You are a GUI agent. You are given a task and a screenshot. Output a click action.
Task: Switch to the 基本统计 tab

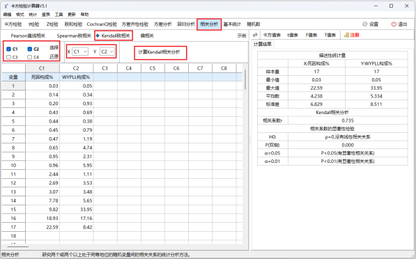(232, 24)
